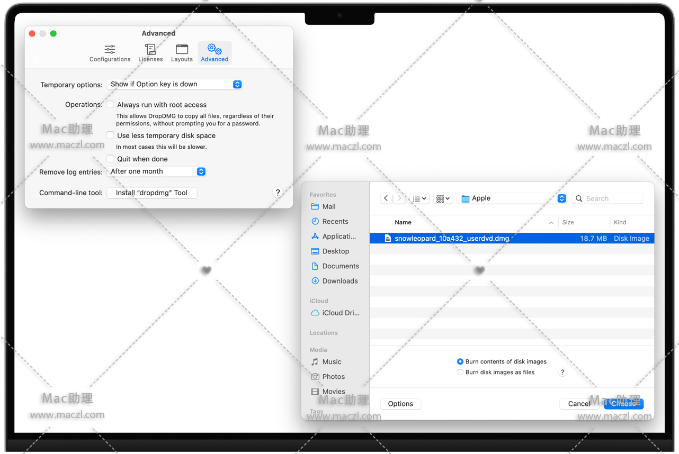This screenshot has height=454, width=679.
Task: Open the Licenses preferences pane
Action: click(150, 53)
